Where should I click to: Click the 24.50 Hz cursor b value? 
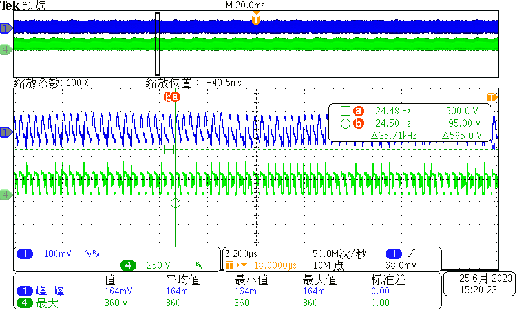pos(393,123)
